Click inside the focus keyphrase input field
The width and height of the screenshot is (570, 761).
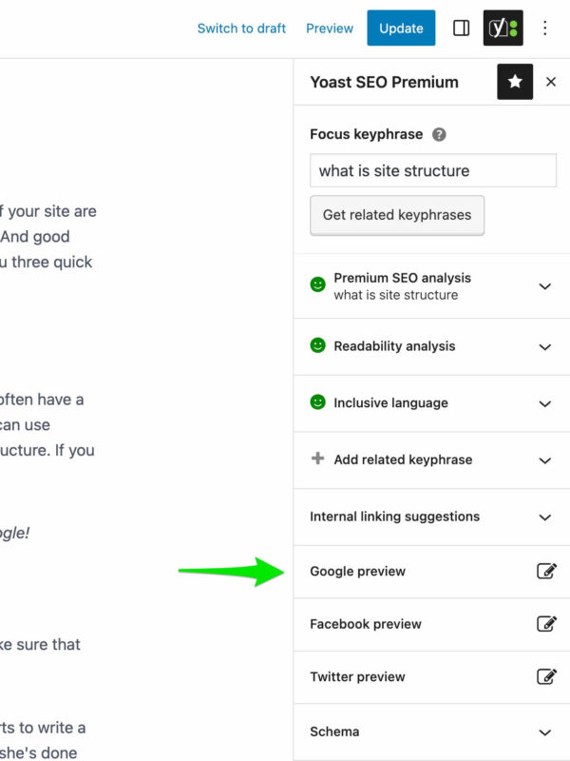(x=432, y=170)
